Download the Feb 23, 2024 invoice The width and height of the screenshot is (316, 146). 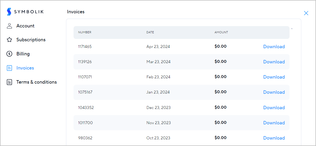pos(274,77)
